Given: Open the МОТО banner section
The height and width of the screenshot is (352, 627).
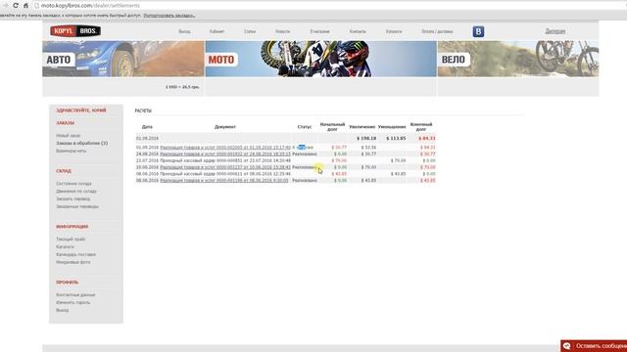Looking at the screenshot, I should click(320, 59).
